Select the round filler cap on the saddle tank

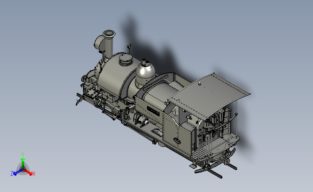(x=126, y=60)
